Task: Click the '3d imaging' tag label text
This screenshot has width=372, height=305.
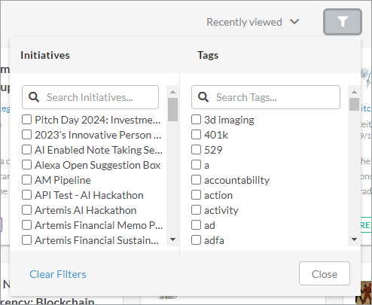Action: [x=229, y=120]
